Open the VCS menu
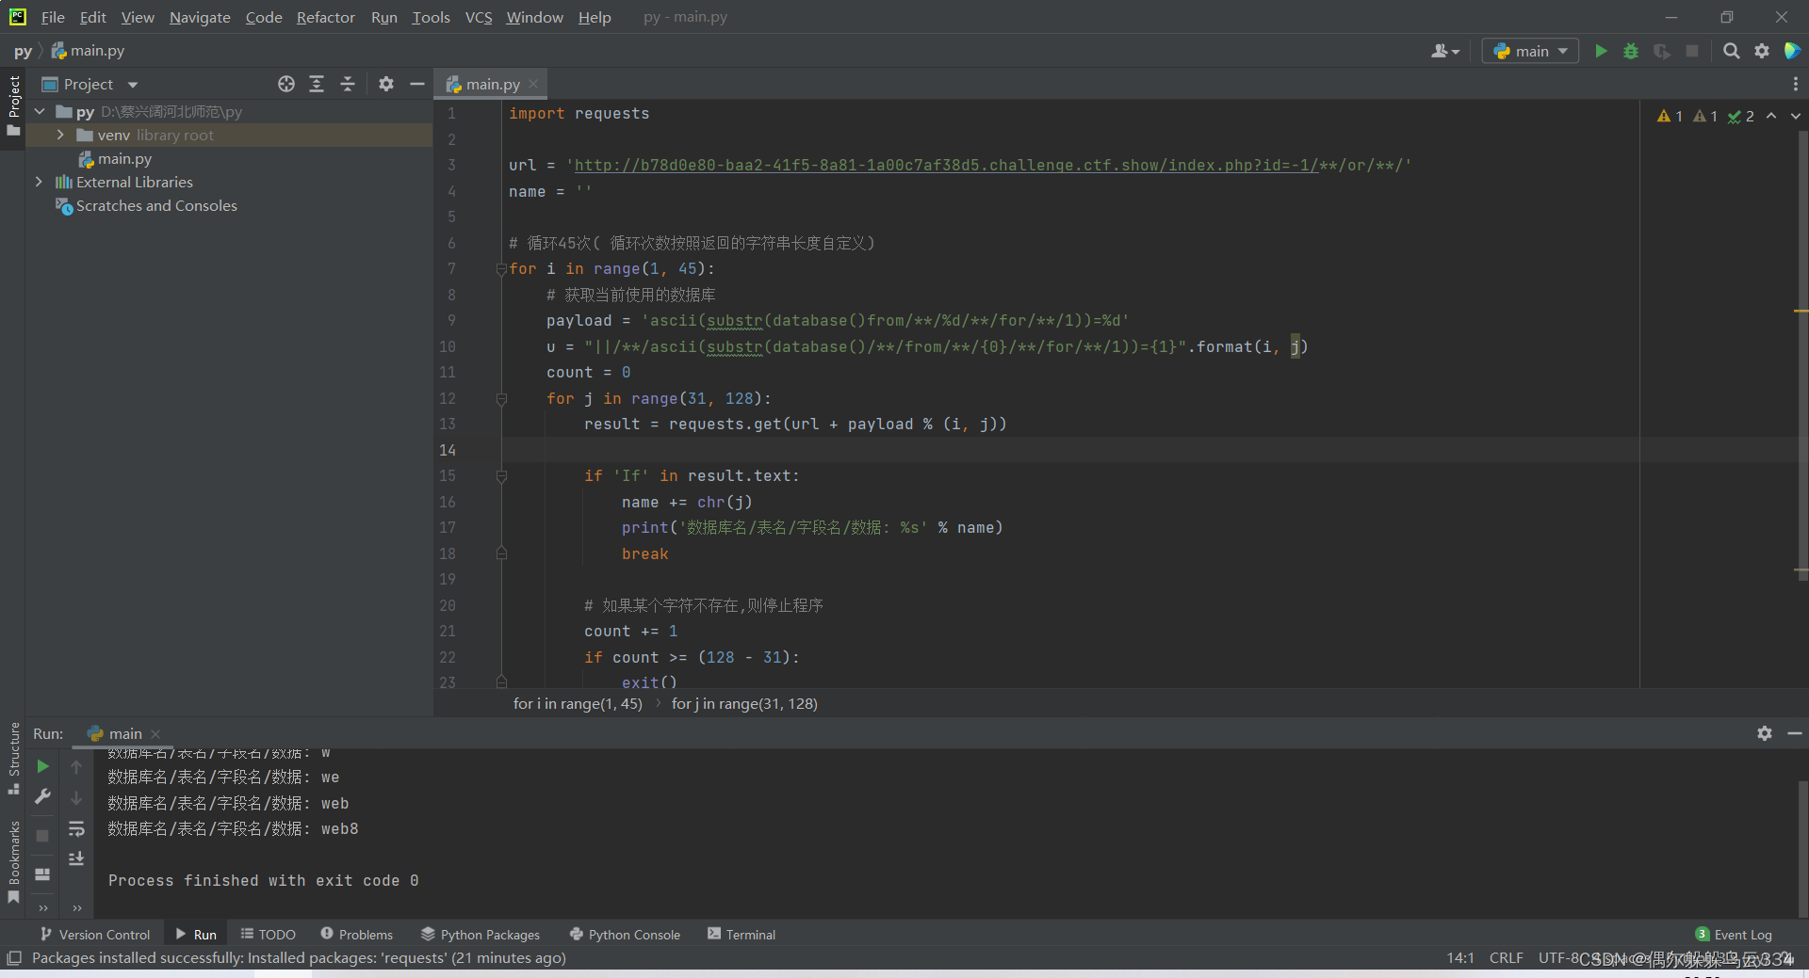 click(479, 17)
